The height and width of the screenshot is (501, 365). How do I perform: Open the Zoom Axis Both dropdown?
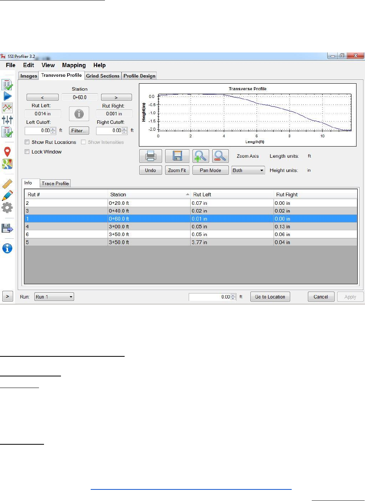coord(248,170)
